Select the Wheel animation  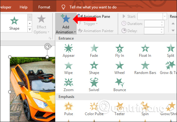(120, 68)
